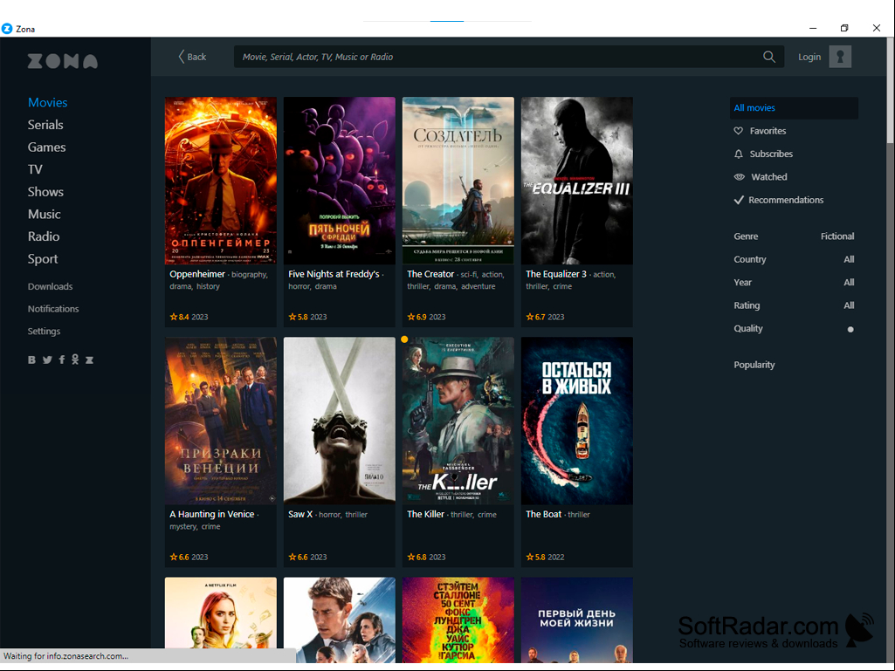Image resolution: width=895 pixels, height=671 pixels.
Task: Open the Five Nights at Freddy's poster
Action: 339,181
